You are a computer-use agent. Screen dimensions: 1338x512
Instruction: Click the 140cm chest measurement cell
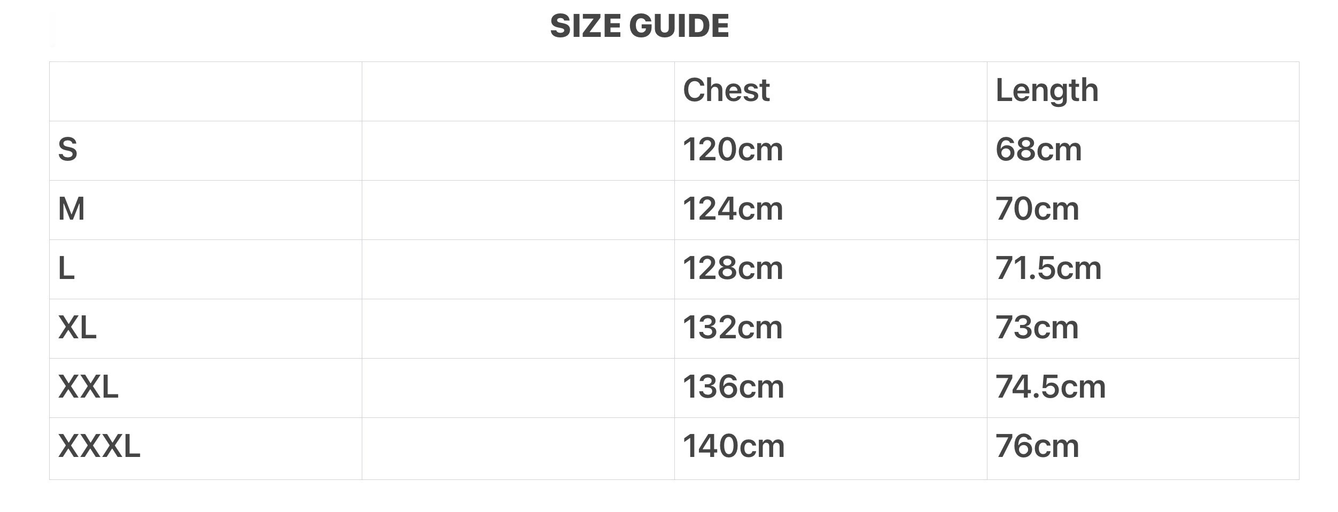734,446
